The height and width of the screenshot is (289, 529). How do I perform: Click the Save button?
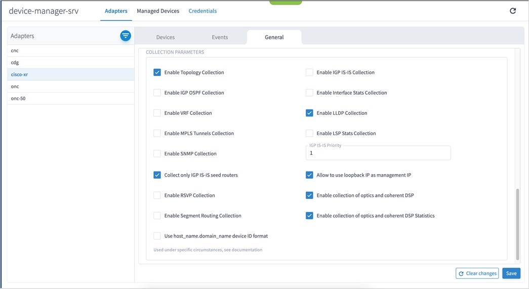511,273
